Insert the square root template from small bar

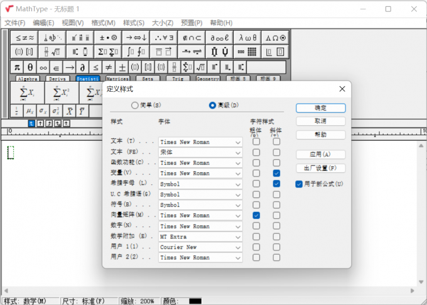pos(201,67)
